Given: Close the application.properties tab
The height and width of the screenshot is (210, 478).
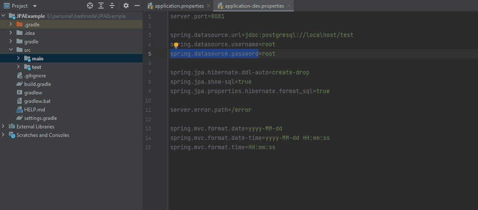Looking at the screenshot, I should tap(208, 6).
